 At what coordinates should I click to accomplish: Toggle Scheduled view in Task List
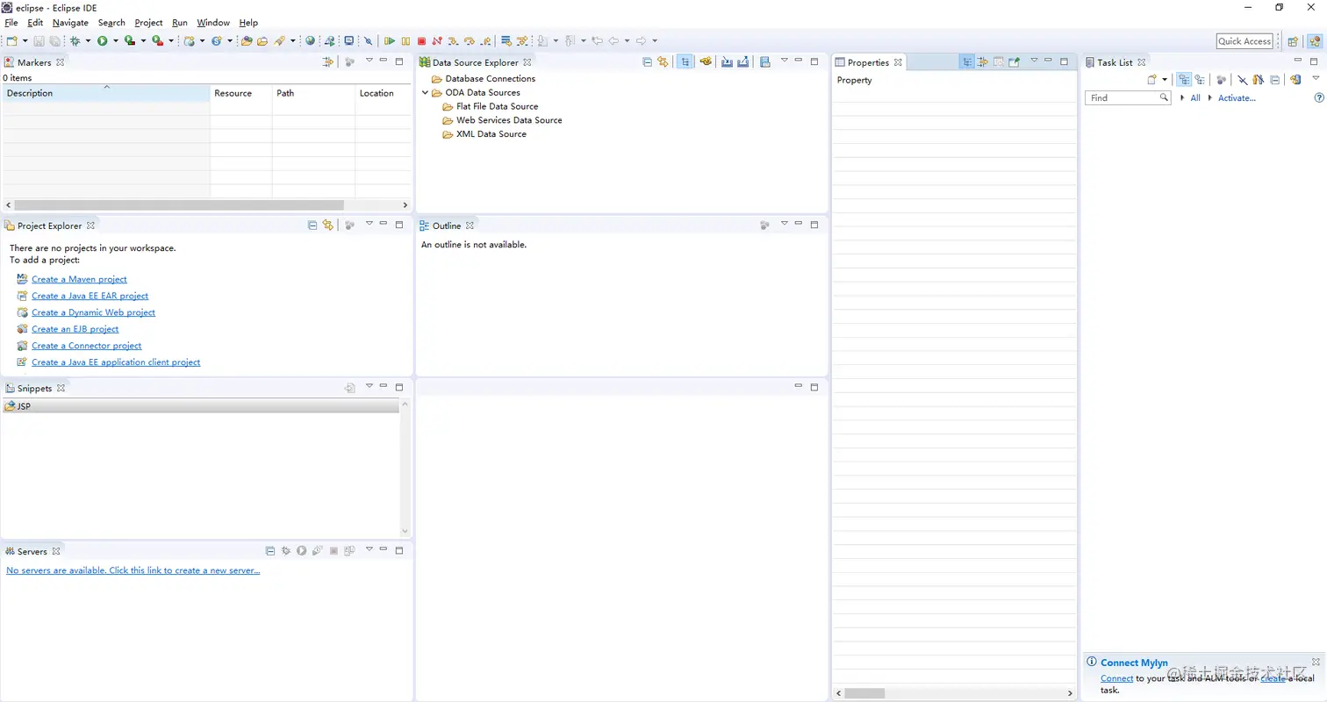pos(1199,80)
